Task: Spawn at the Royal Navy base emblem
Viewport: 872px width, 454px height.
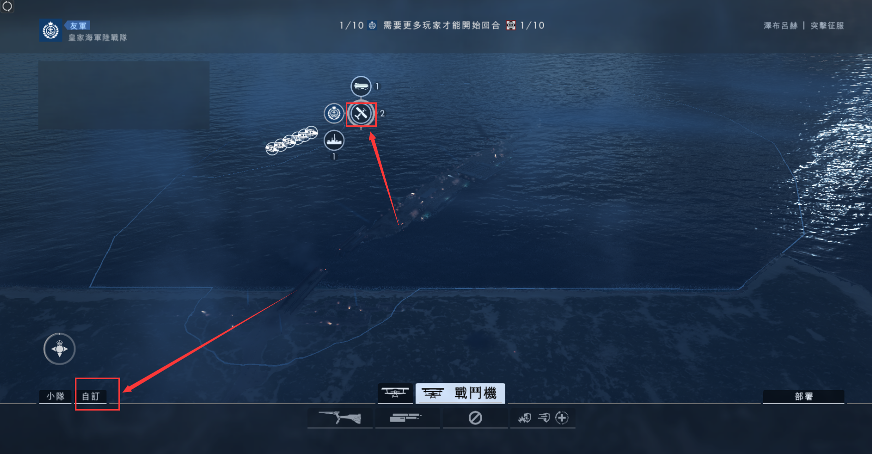Action: (x=334, y=114)
